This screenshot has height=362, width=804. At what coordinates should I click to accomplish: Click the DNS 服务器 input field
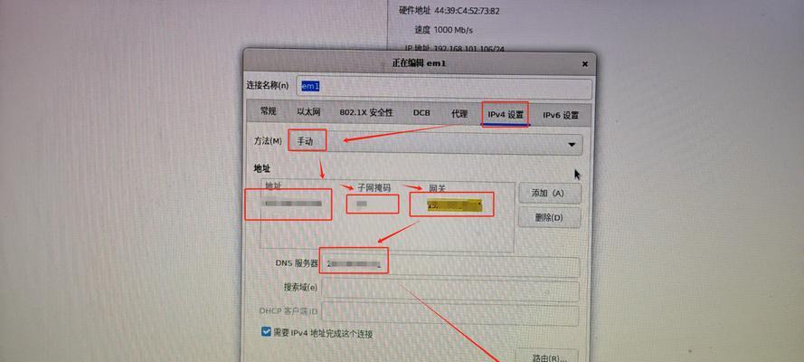[x=449, y=265]
